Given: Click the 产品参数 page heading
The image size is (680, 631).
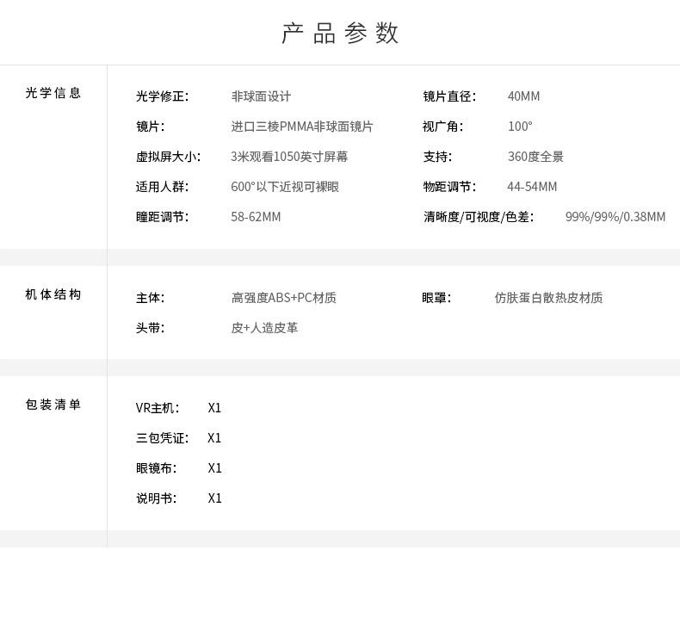Looking at the screenshot, I should [x=340, y=33].
